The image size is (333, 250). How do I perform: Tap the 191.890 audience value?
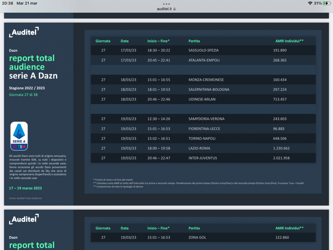pyautogui.click(x=280, y=50)
